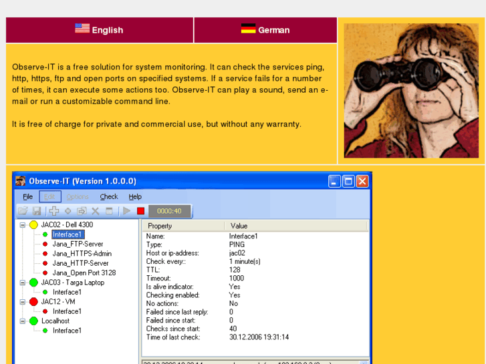Select the JAC02 - Dell 4300 label
The width and height of the screenshot is (486, 364).
[x=67, y=225]
